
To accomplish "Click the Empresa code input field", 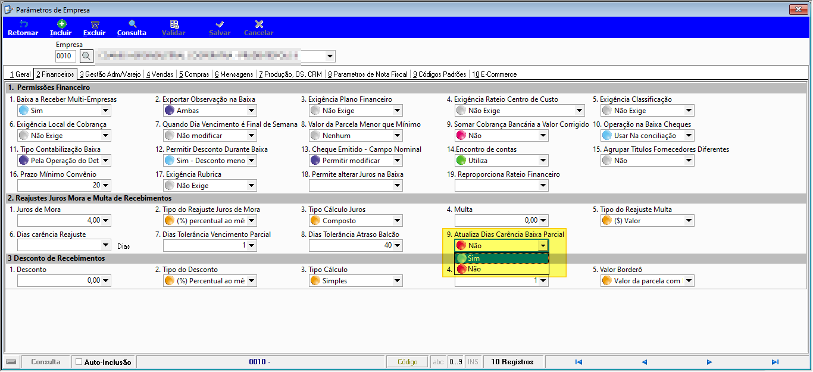I will click(x=66, y=57).
